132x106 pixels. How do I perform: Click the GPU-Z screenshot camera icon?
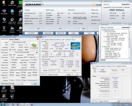click(38, 39)
